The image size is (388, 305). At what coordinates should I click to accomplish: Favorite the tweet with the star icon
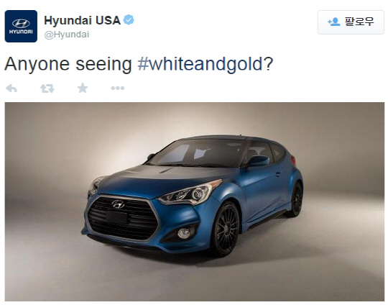tap(83, 88)
